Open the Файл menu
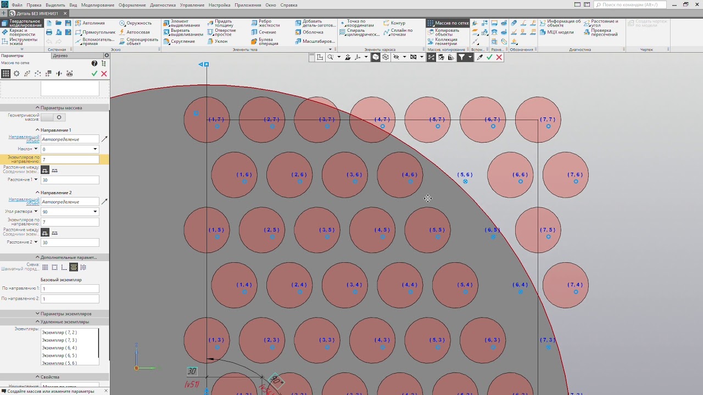This screenshot has height=395, width=703. click(x=16, y=5)
